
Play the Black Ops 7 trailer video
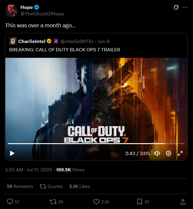[x=12, y=153]
